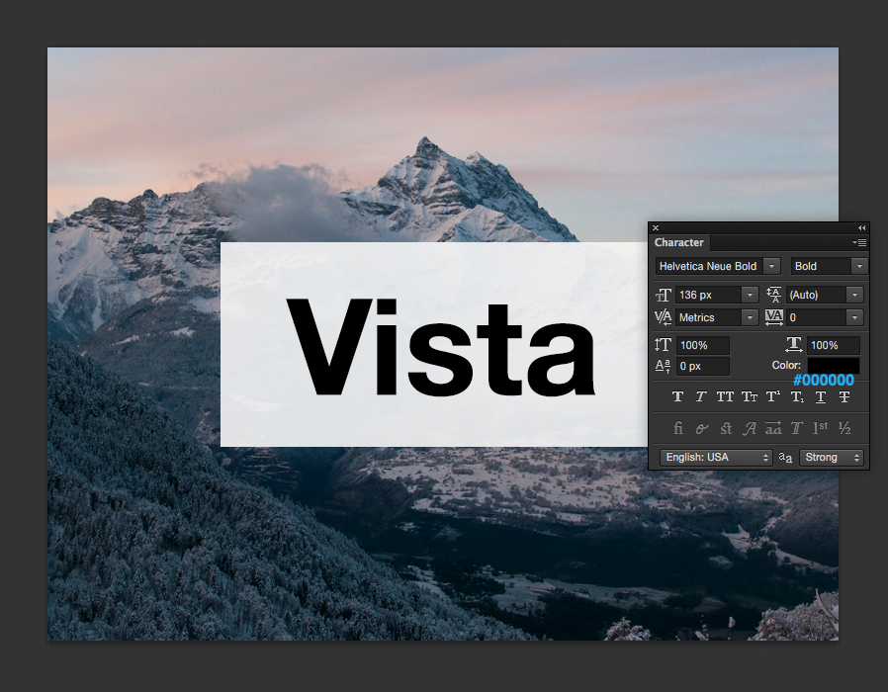Make the text subscript
The width and height of the screenshot is (888, 692).
point(797,396)
